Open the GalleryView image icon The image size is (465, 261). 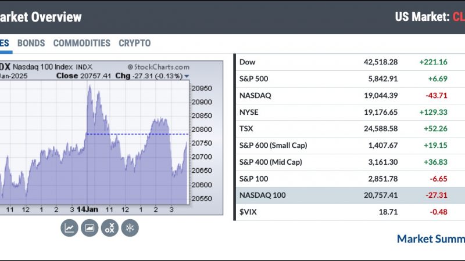click(90, 228)
